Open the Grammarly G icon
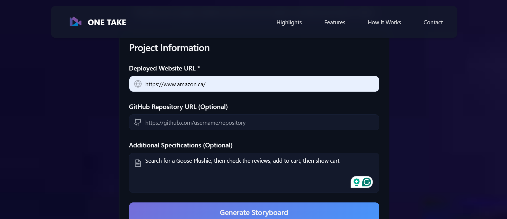 click(x=367, y=182)
